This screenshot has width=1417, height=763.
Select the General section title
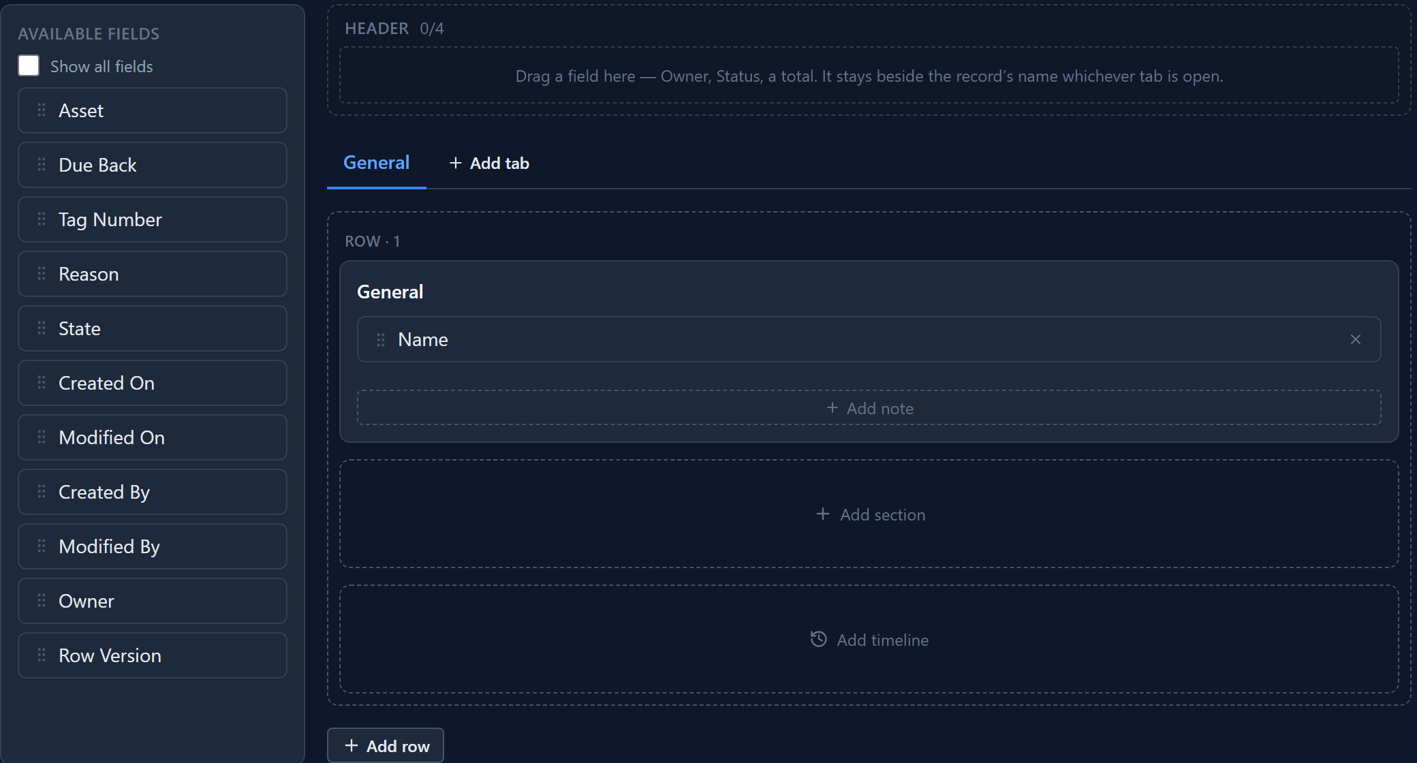click(390, 292)
